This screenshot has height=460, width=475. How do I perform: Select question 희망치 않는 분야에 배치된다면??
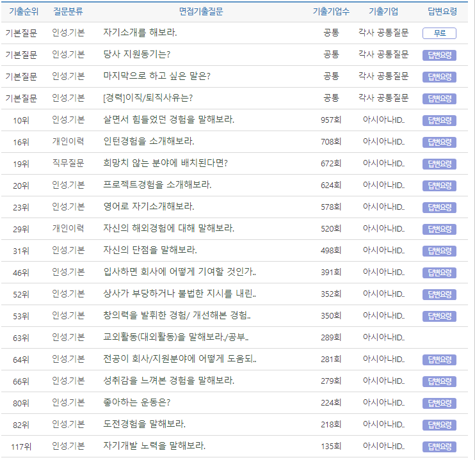[165, 163]
